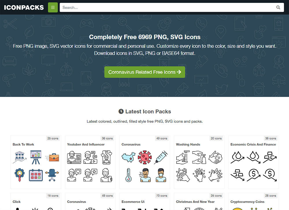Image resolution: width=289 pixels, height=210 pixels.
Task: Select the dollar coin rising arrow icon
Action: (x=254, y=175)
